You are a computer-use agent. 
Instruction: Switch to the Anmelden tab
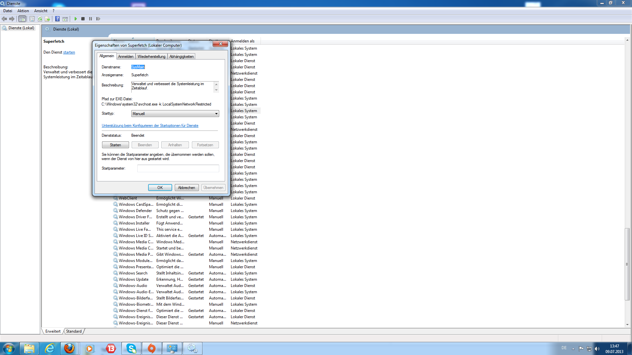(126, 57)
